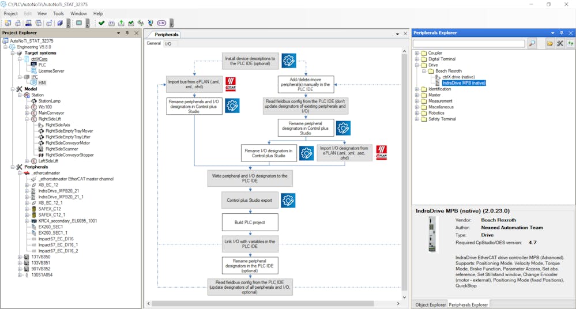This screenshot has width=576, height=309.
Task: Click the wrench tools icon in Peripherals Explorer
Action: (x=560, y=43)
